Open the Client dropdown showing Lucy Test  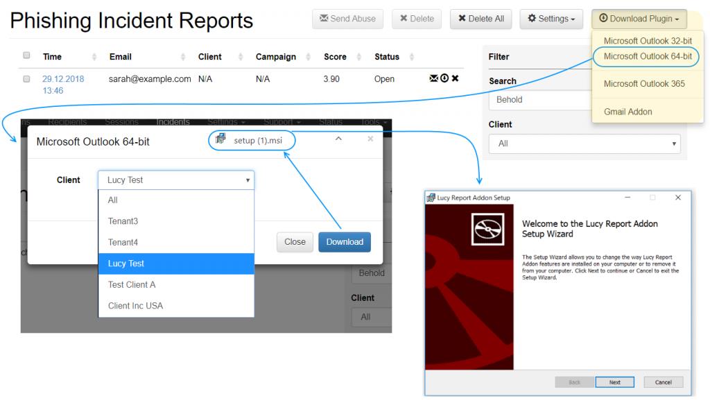[176, 180]
